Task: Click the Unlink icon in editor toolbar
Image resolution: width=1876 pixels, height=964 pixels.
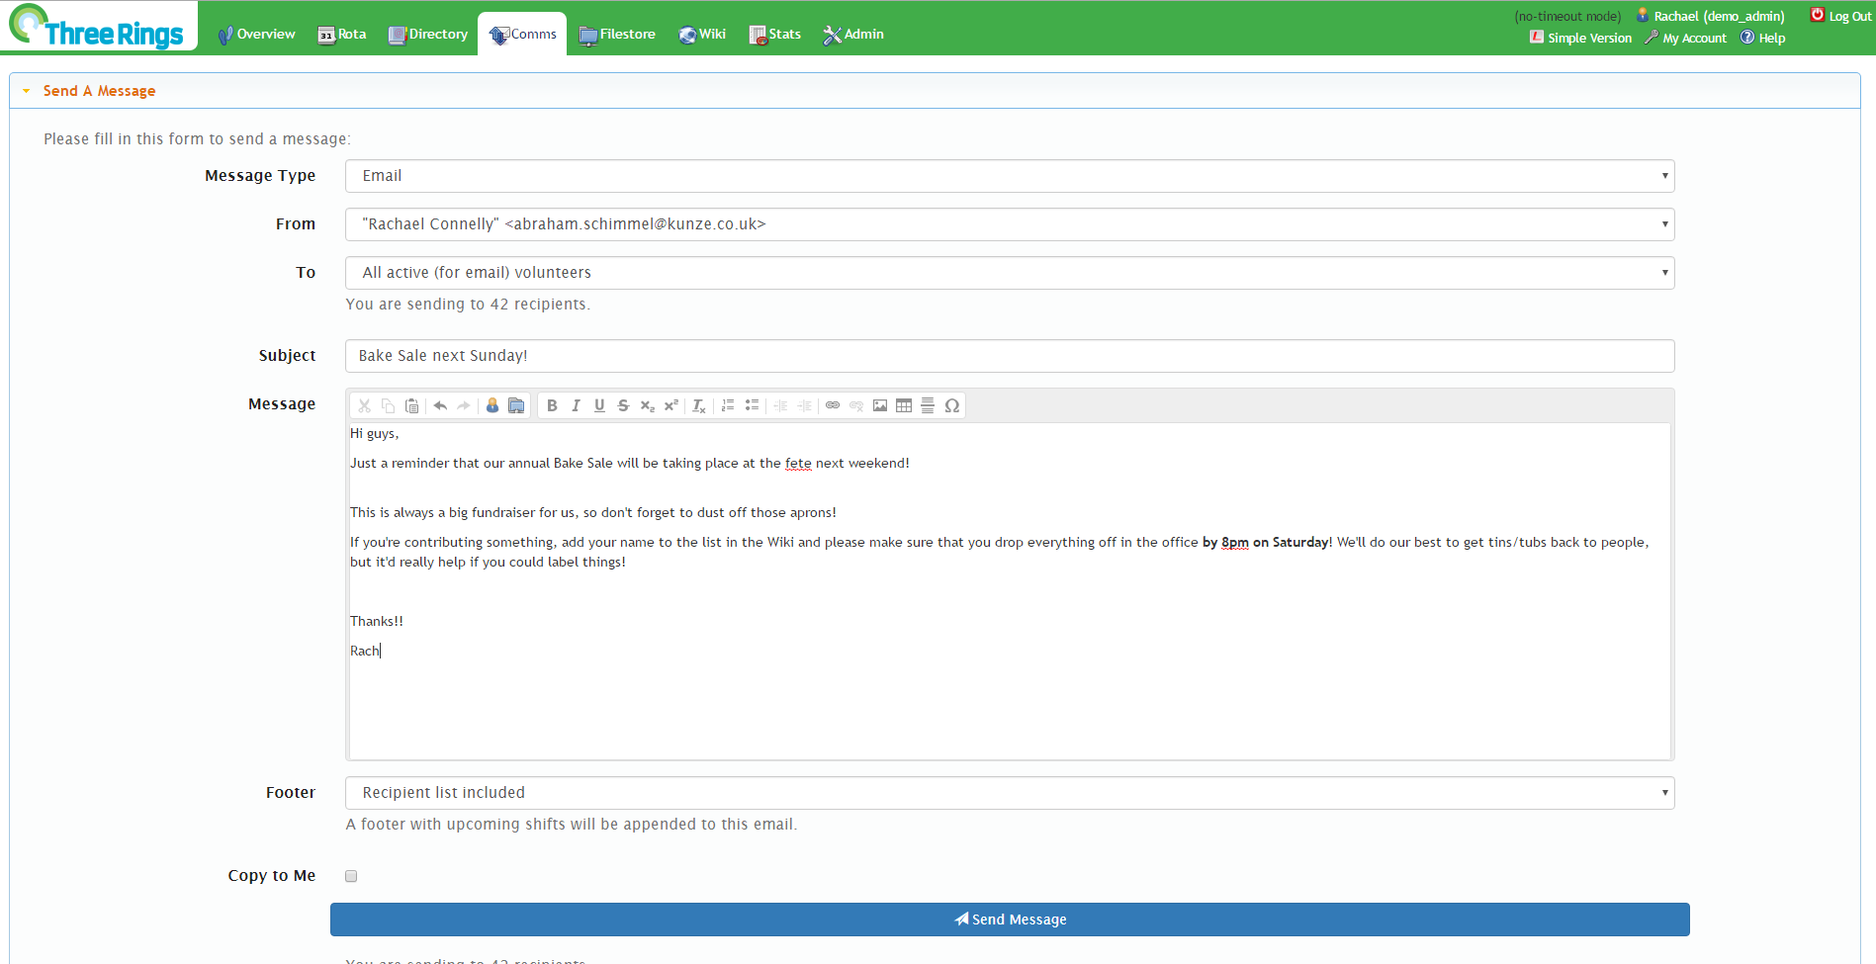Action: (856, 405)
